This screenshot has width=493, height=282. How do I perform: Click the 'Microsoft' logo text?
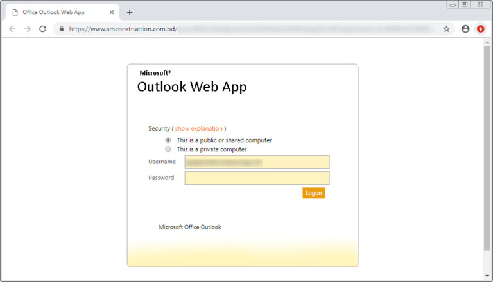(155, 73)
